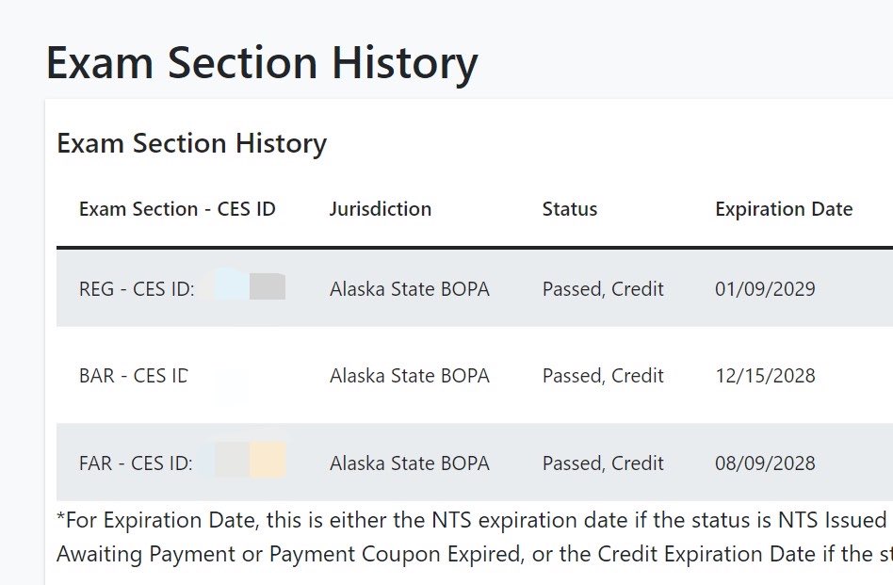This screenshot has width=893, height=585.
Task: Click Alaska State BOPA in the REG row
Action: pos(410,289)
